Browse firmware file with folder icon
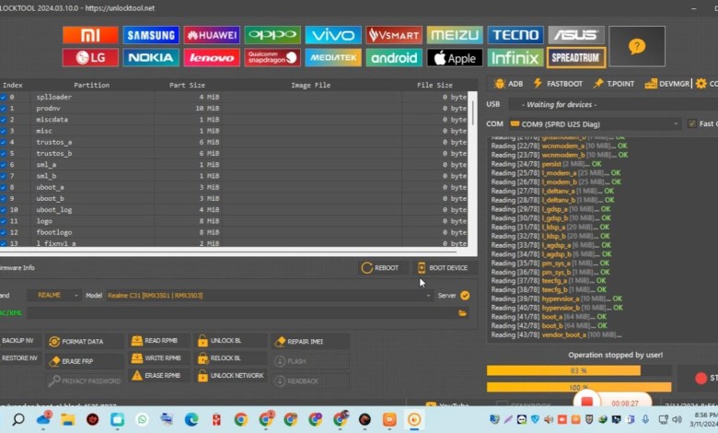This screenshot has height=433, width=718. point(463,312)
